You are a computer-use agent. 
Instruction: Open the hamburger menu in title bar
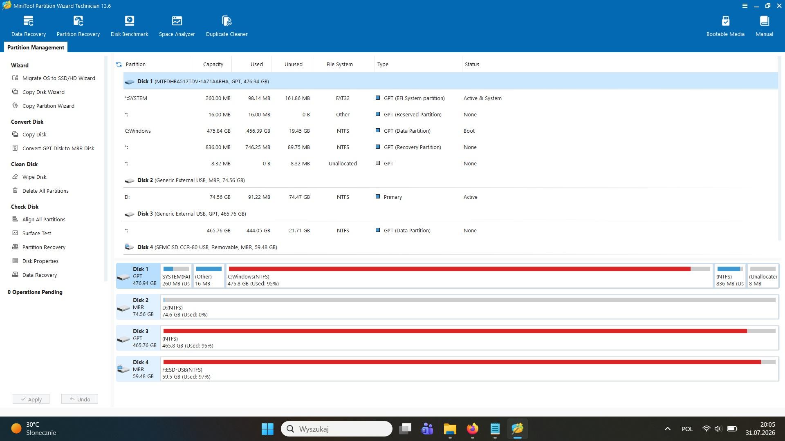(745, 6)
